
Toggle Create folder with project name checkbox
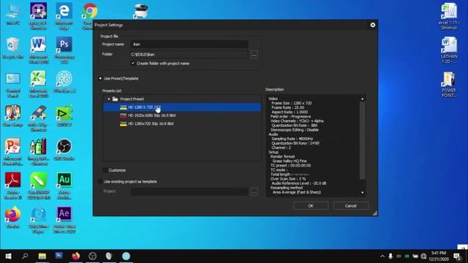(x=133, y=64)
